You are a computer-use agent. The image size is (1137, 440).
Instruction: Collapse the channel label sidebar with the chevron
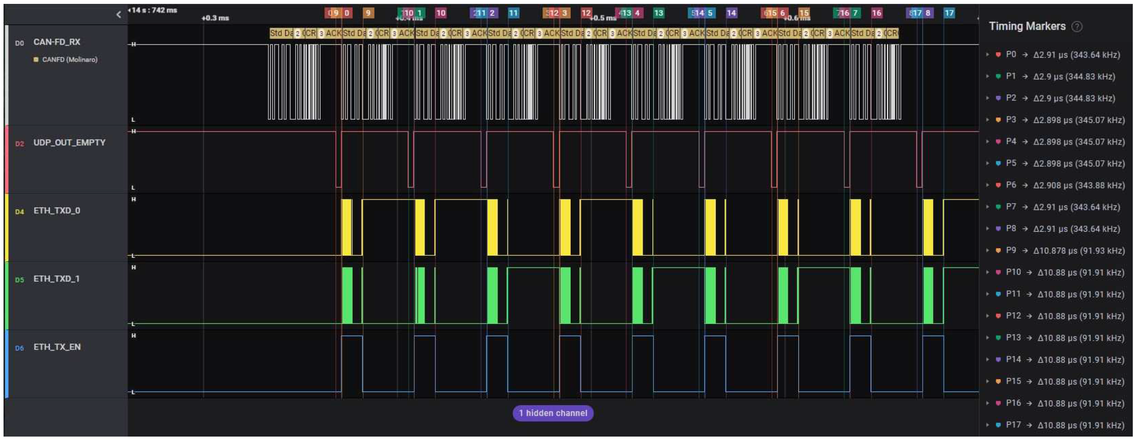[118, 15]
